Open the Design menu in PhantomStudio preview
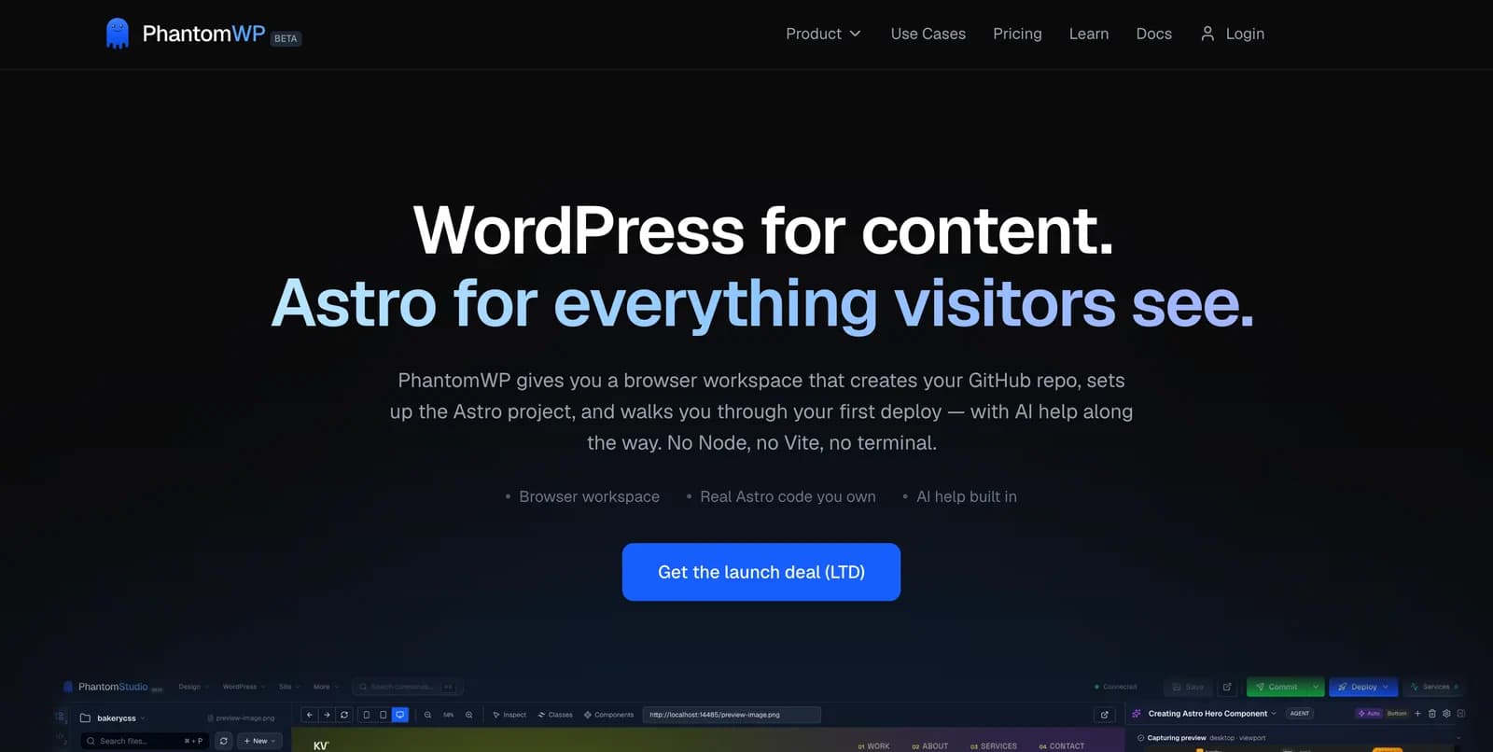1493x752 pixels. click(193, 687)
